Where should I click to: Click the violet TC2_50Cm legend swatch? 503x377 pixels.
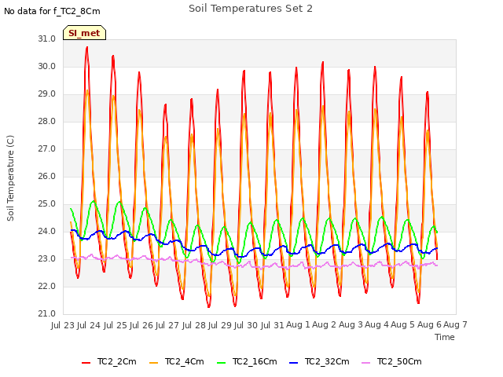(x=366, y=362)
